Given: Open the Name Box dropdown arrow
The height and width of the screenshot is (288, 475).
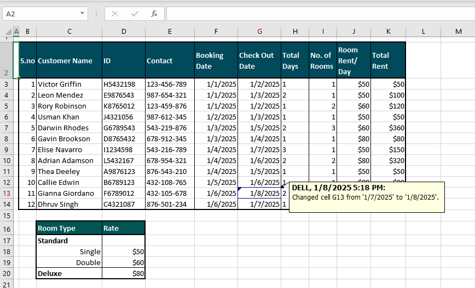Looking at the screenshot, I should pos(82,14).
